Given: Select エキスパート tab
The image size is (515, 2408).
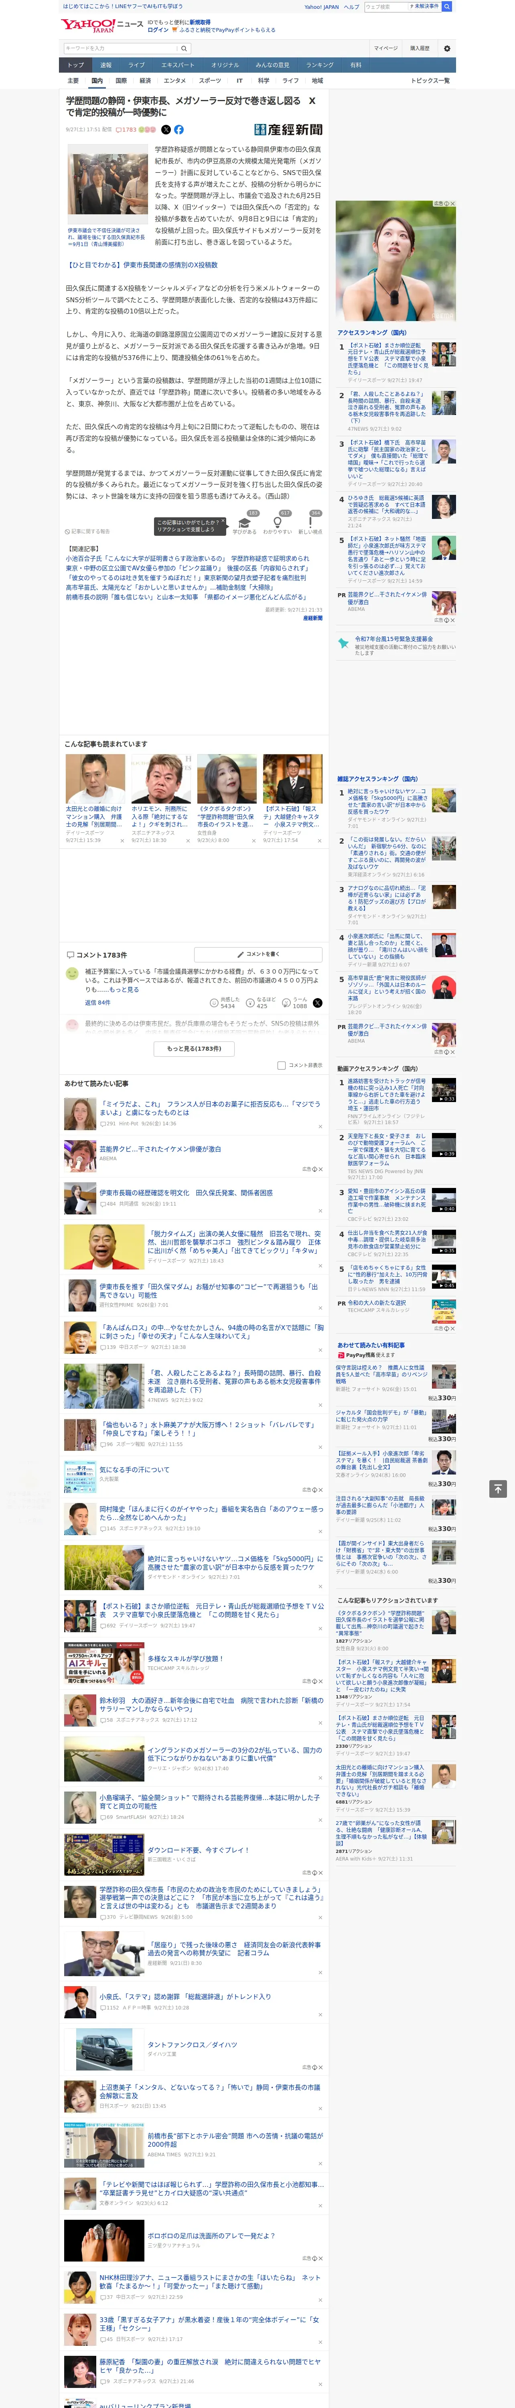Looking at the screenshot, I should (x=178, y=65).
